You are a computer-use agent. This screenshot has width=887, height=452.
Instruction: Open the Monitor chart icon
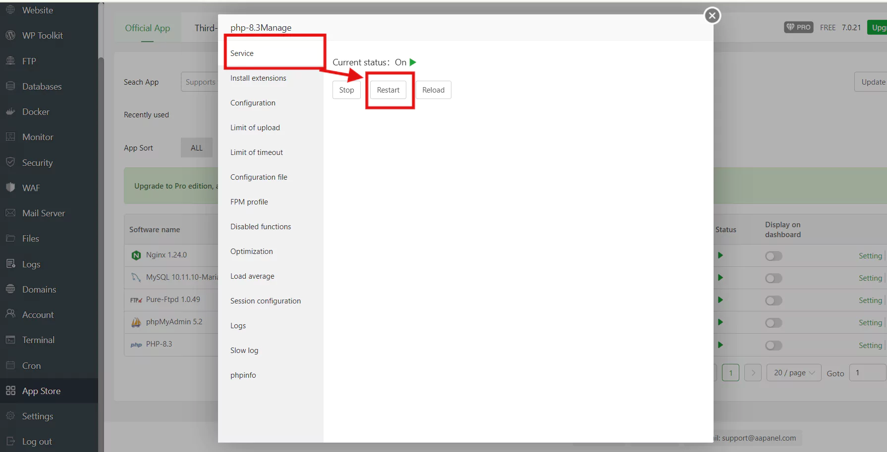pyautogui.click(x=10, y=137)
